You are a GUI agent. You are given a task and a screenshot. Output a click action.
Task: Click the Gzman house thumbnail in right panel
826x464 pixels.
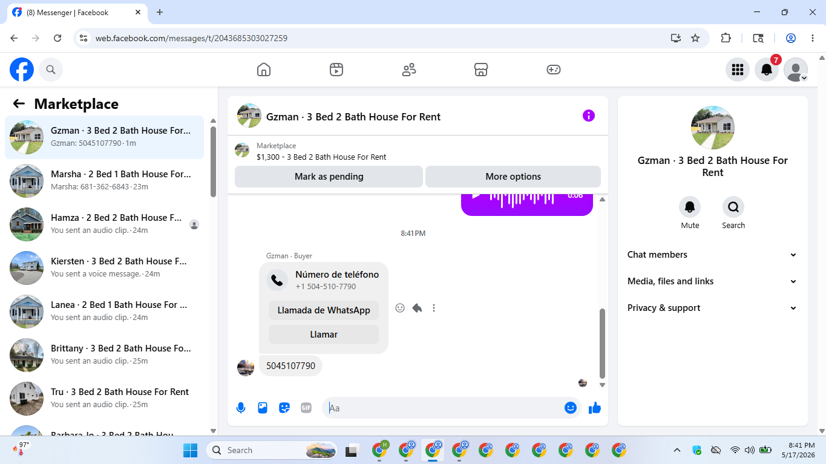click(x=713, y=128)
